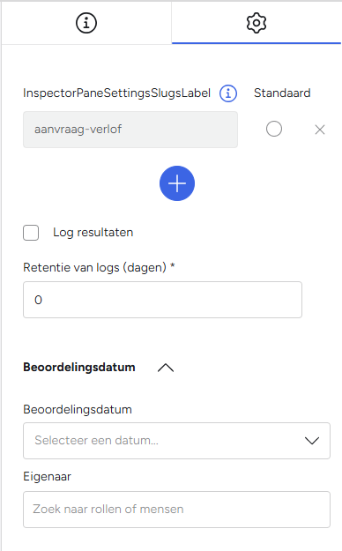Switch to the info tab icon
Screen dimensions: 342x551
(x=86, y=23)
